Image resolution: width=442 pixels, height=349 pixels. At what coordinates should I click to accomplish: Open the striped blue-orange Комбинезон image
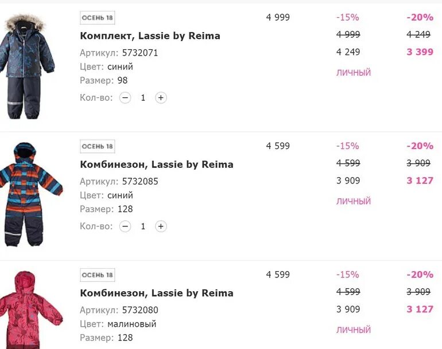coord(31,194)
